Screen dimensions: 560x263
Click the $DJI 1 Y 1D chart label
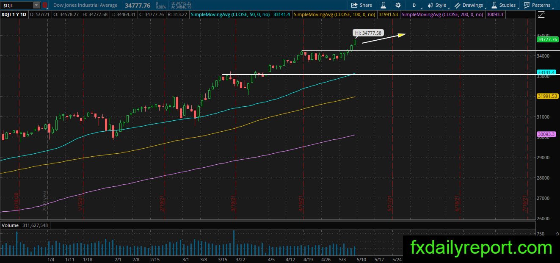coord(14,14)
